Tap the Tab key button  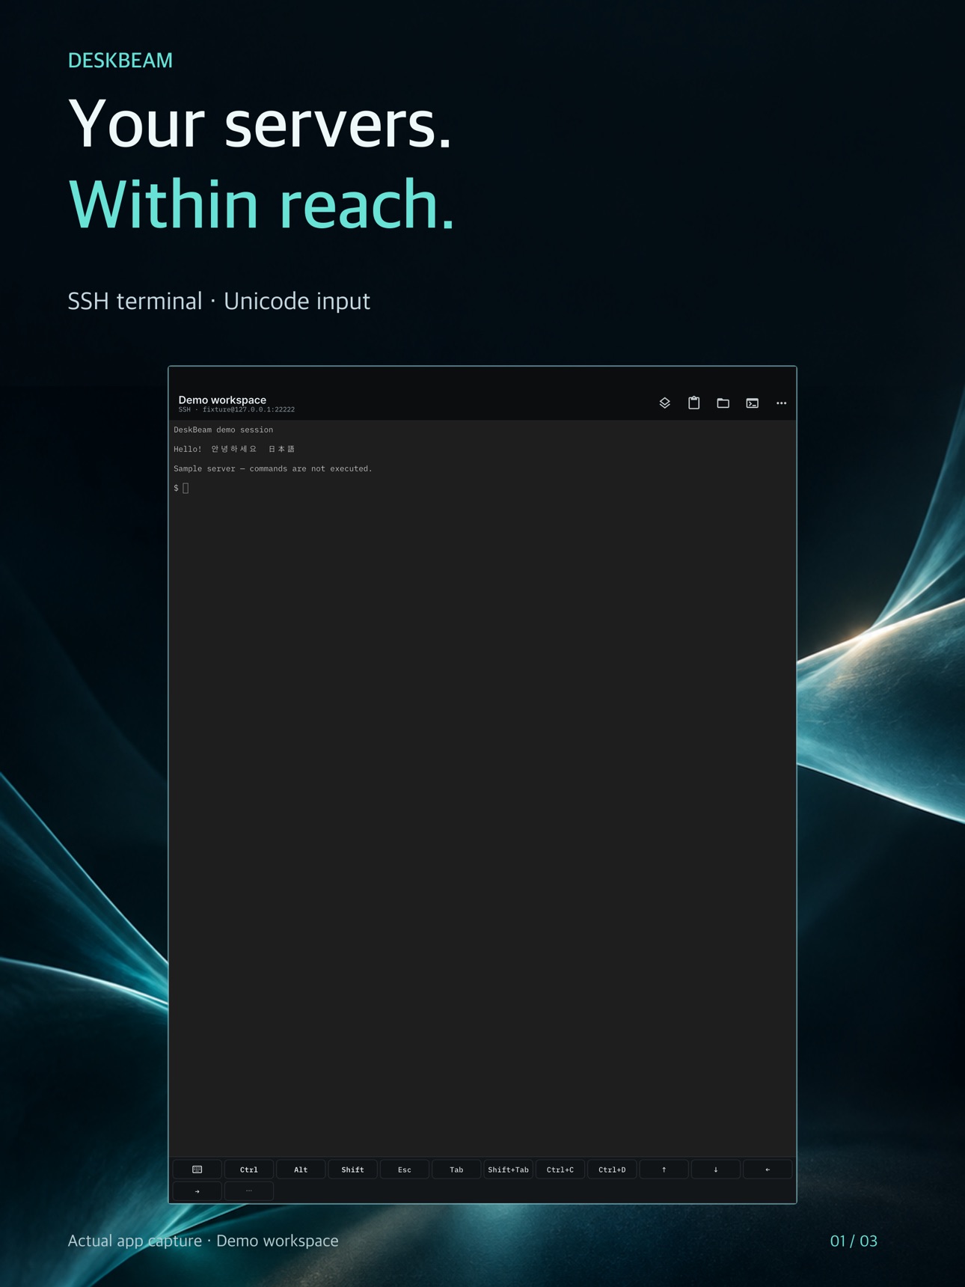pyautogui.click(x=456, y=1170)
